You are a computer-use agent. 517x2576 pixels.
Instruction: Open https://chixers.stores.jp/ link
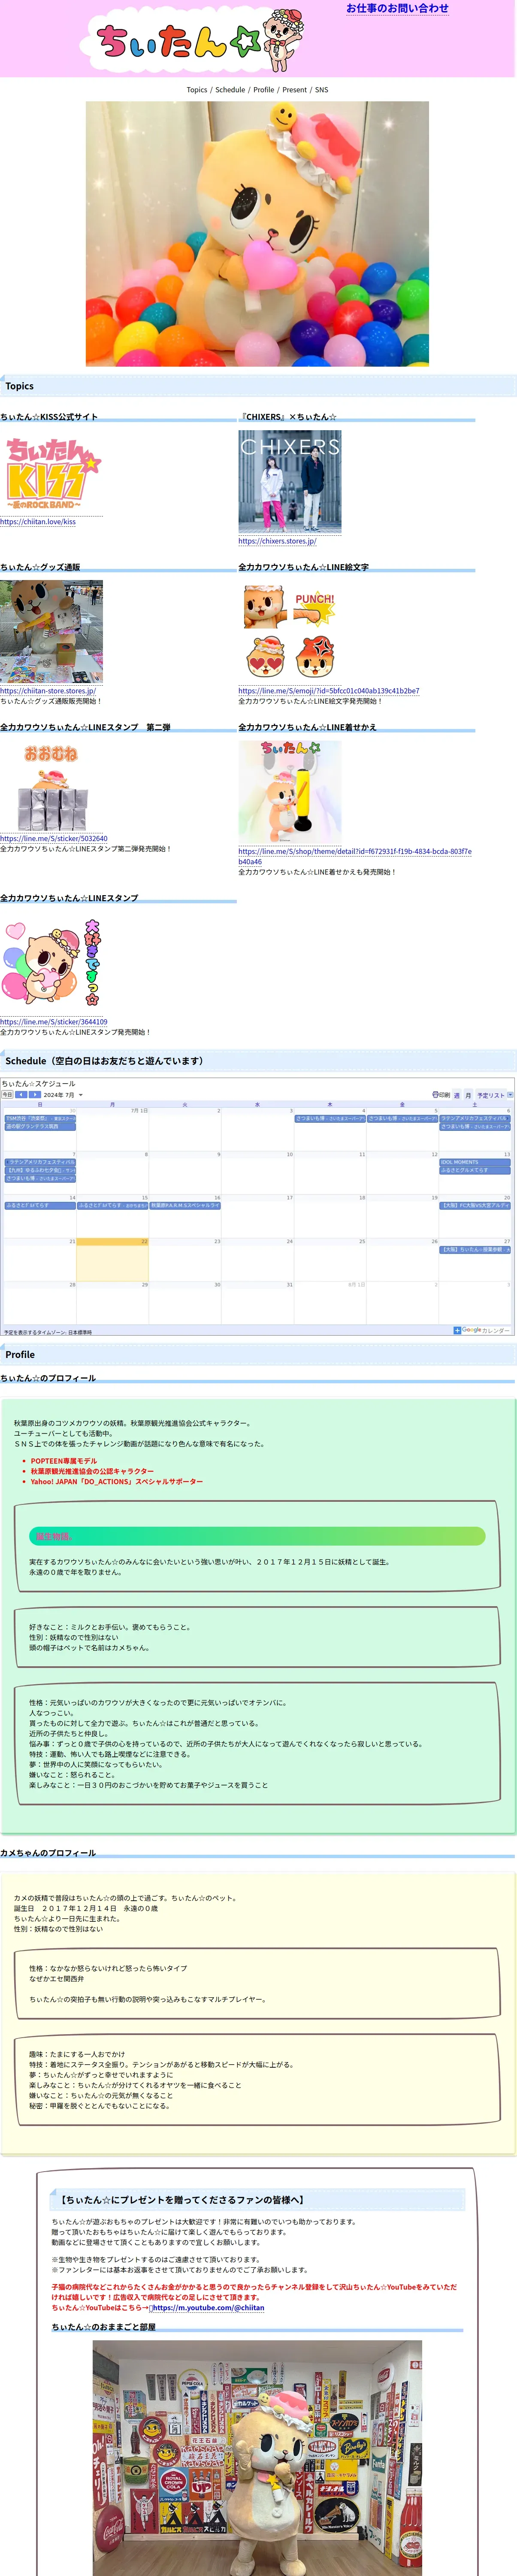point(277,540)
